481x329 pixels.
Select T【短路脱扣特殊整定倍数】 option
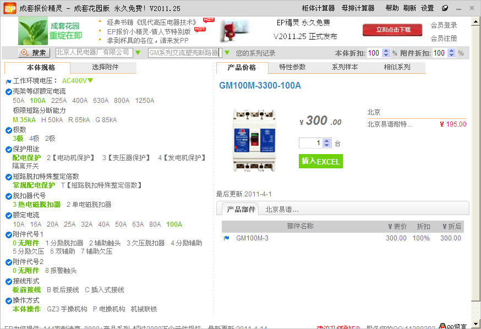pyautogui.click(x=101, y=185)
